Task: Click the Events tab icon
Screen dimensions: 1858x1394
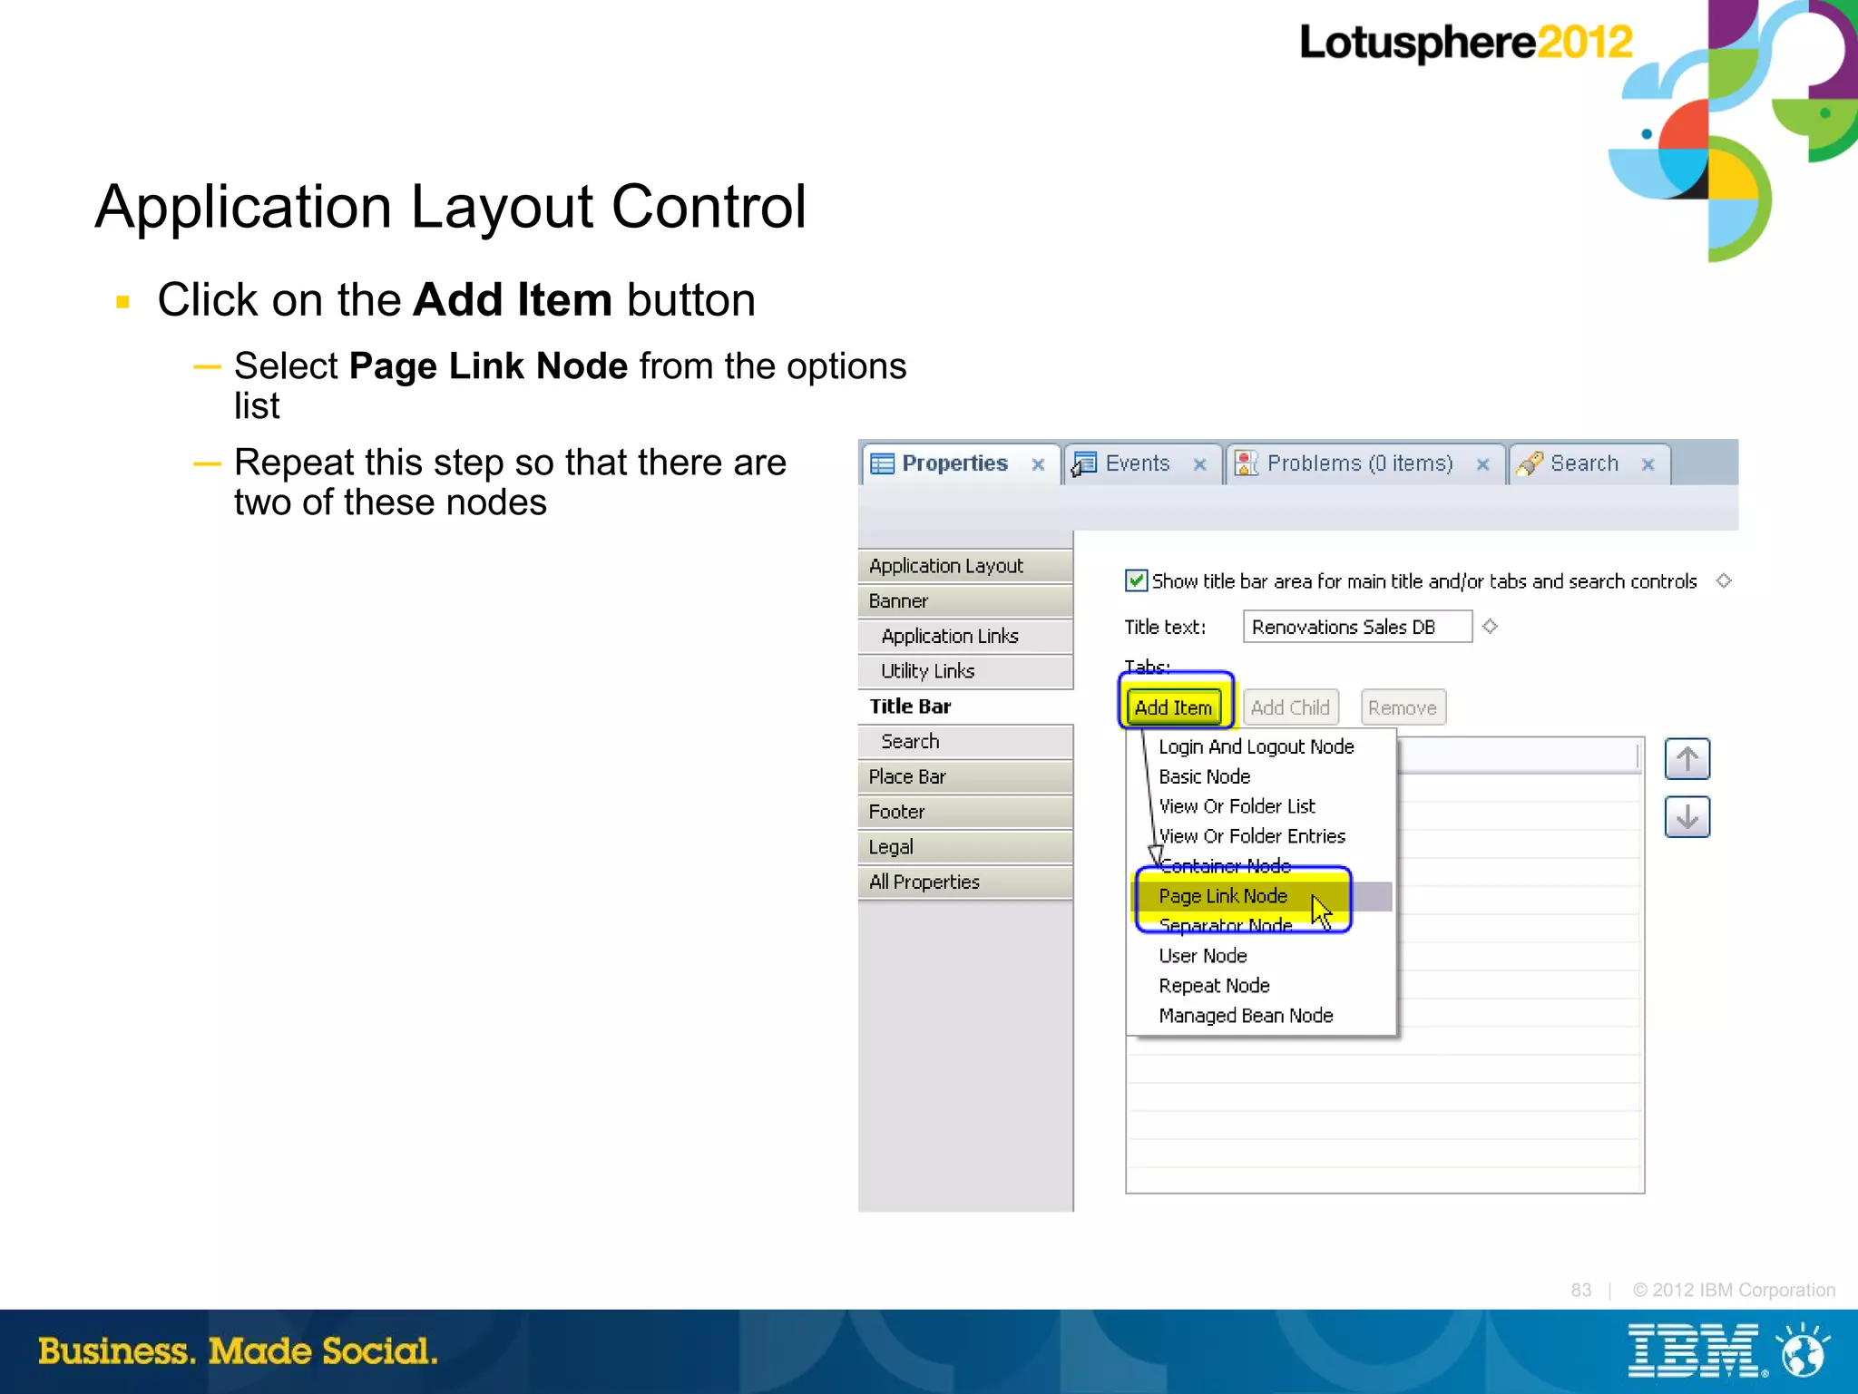Action: [1084, 464]
